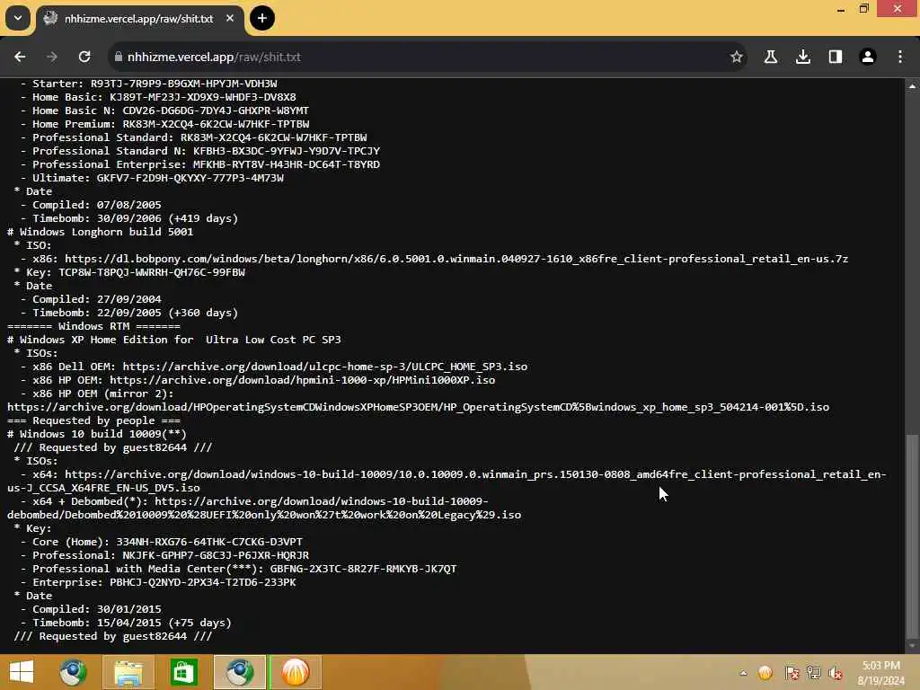Viewport: 920px width, 690px height.
Task: Click the 'Core (Home): 334NH' key line
Action: tap(162, 542)
